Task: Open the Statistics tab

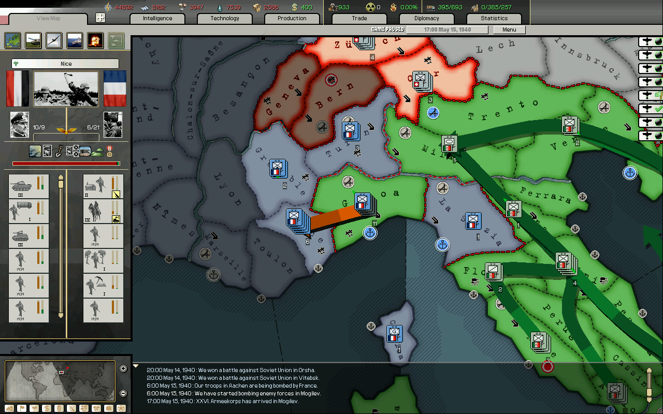Action: tap(494, 18)
